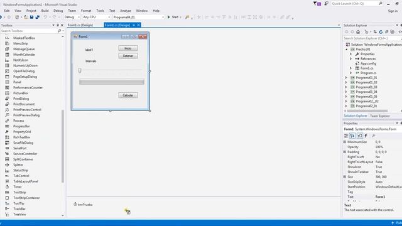Viewport: 402px width, 226px height.
Task: Click the label1 control on Form1
Action: 89,50
